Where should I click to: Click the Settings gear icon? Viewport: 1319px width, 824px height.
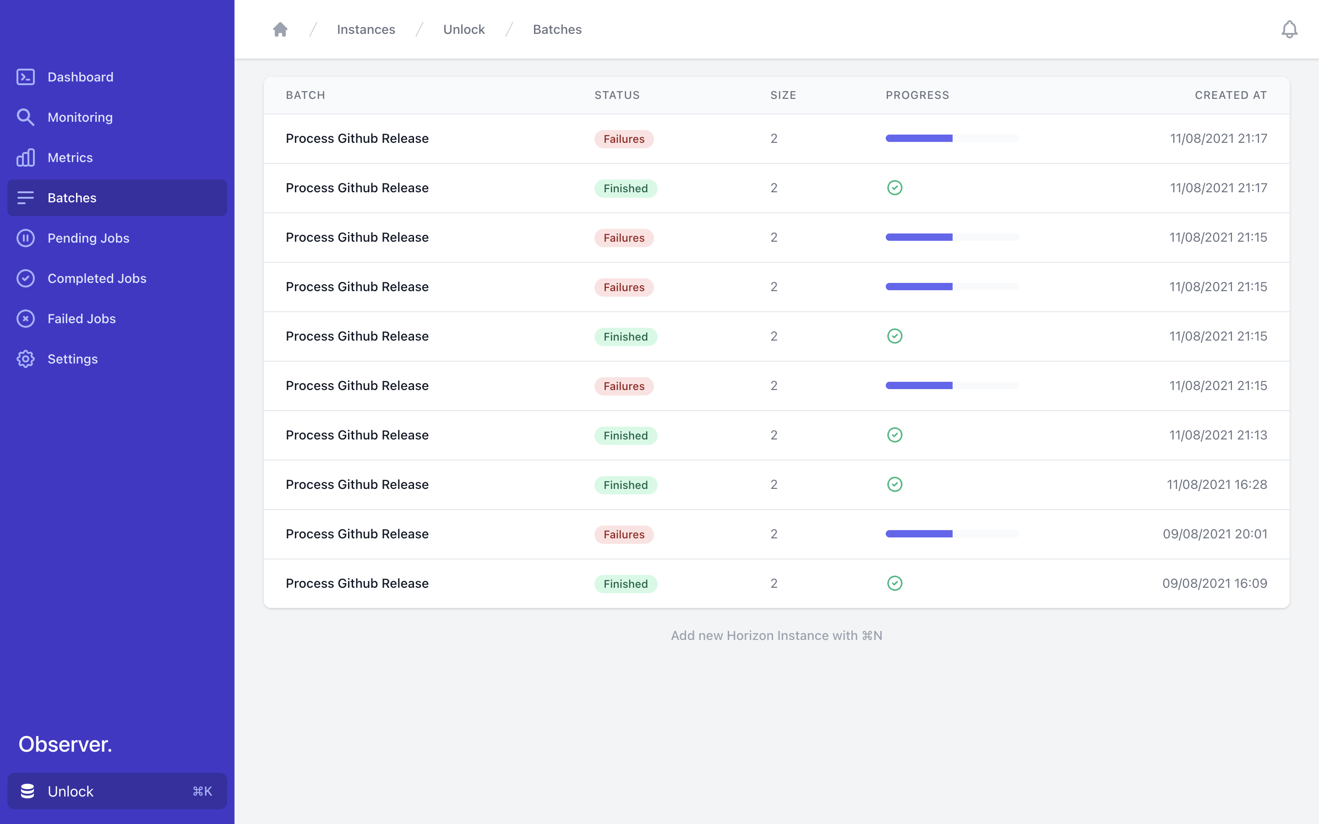pyautogui.click(x=26, y=359)
